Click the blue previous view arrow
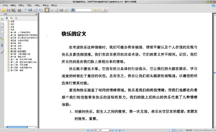 pyautogui.click(x=120, y=130)
